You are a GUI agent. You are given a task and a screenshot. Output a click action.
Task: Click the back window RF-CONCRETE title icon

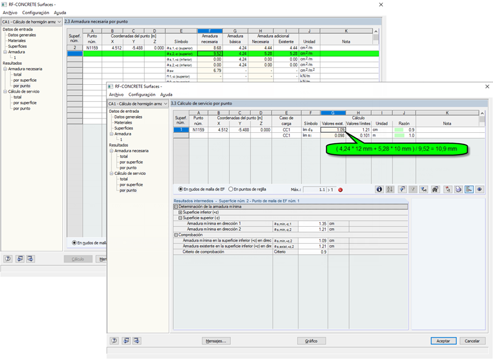pyautogui.click(x=4, y=5)
